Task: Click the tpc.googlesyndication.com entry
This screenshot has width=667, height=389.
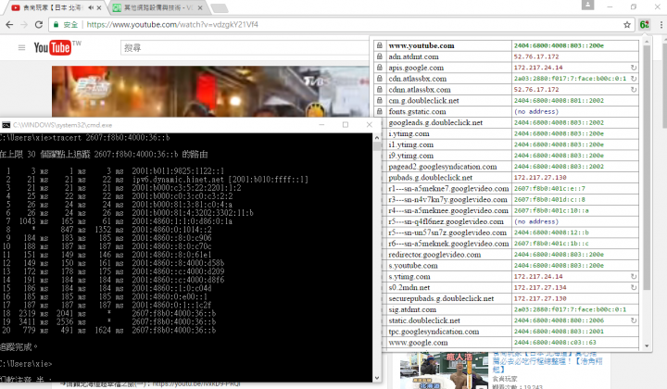Action: (x=434, y=332)
